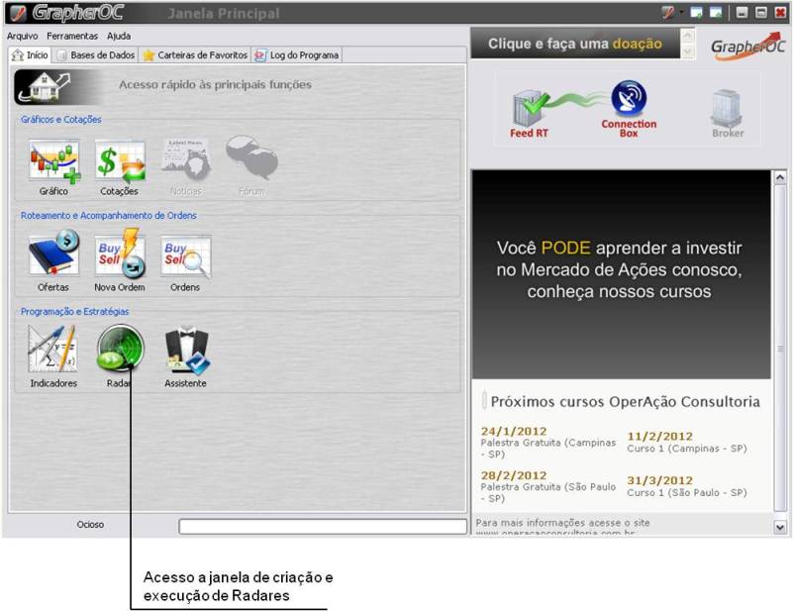Click the scroll down arrow of courses panel
Image resolution: width=793 pixels, height=611 pixels.
780,527
